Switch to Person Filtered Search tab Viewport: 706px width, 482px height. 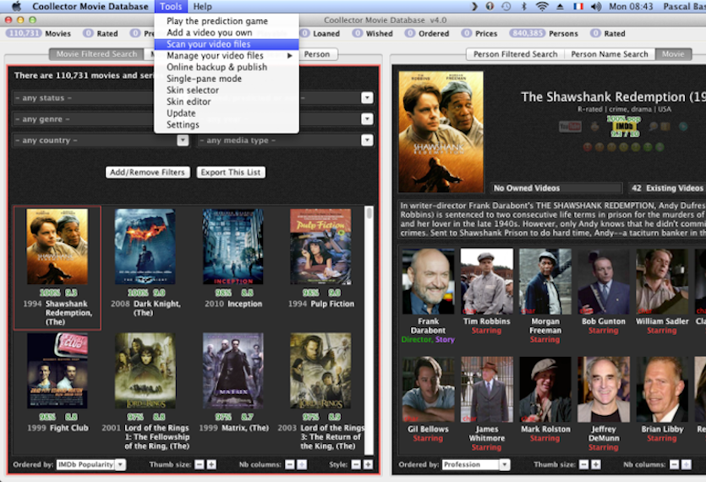tap(515, 54)
